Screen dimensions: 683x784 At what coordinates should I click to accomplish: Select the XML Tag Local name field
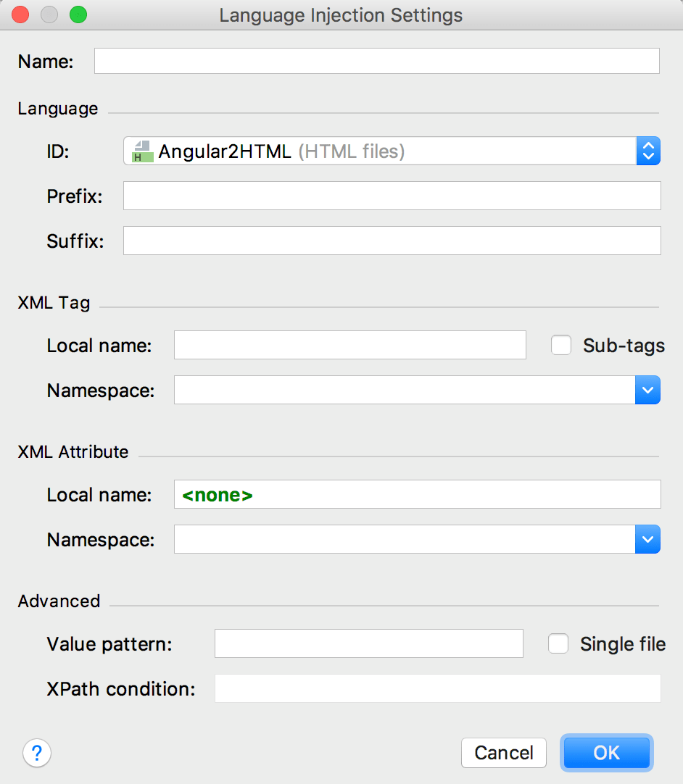350,345
